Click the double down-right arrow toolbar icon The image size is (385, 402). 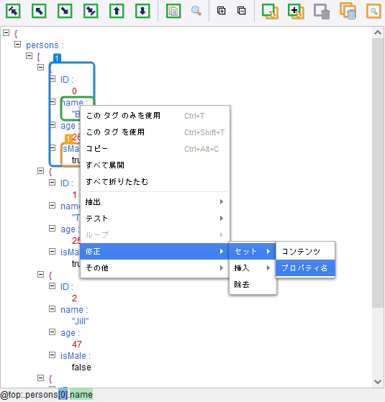[x=91, y=11]
